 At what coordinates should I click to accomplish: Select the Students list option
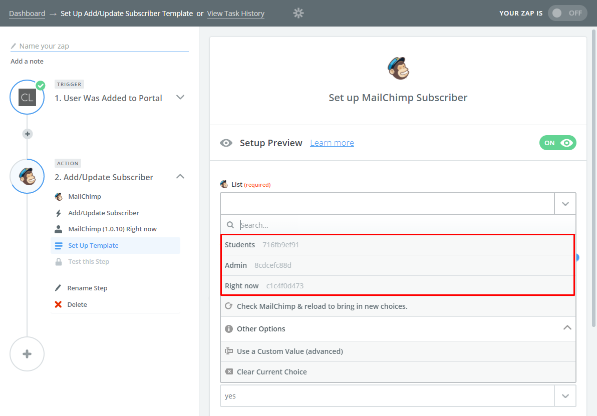(398, 245)
